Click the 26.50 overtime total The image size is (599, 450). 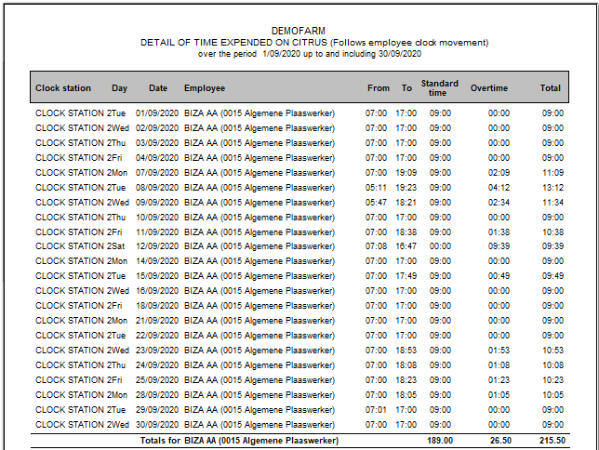point(500,441)
